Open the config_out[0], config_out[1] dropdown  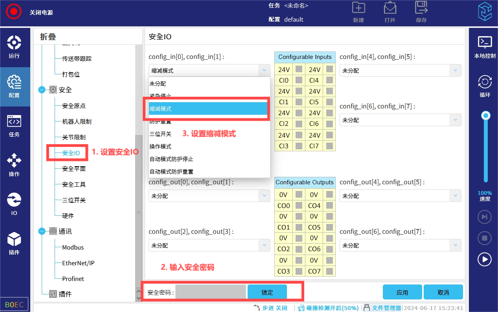coord(209,196)
